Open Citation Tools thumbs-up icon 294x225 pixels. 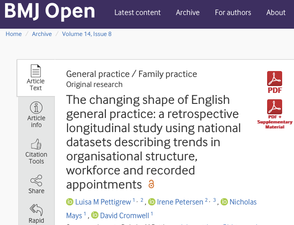36,145
